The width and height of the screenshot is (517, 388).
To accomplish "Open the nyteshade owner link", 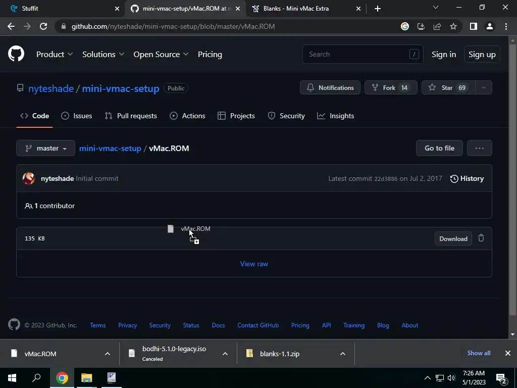I will (x=51, y=88).
